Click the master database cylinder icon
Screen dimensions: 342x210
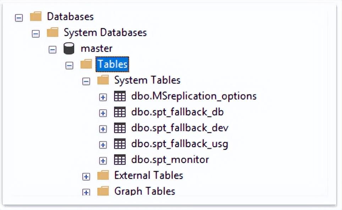[x=69, y=49]
